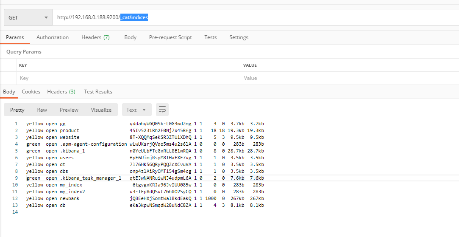Click UUID 'qddahqWGQ0Sk-L0G3wdZmg'
Screen dimensions: 459x237
160,124
